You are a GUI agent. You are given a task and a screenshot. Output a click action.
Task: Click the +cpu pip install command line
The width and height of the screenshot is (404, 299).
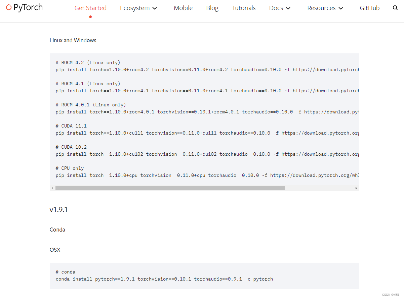pyautogui.click(x=207, y=175)
